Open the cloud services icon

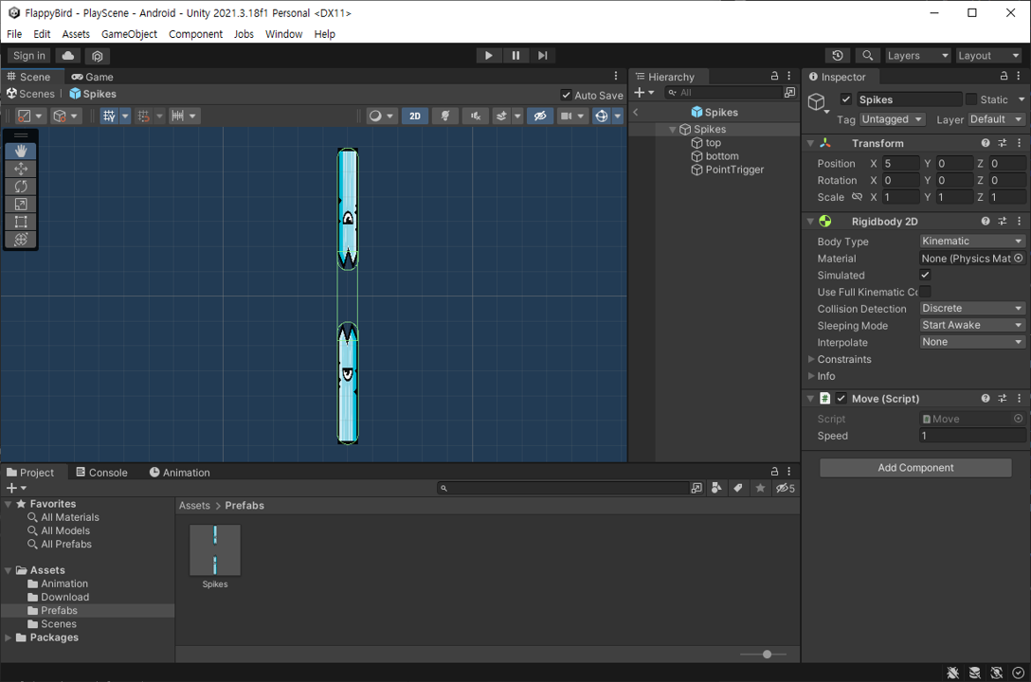tap(67, 56)
